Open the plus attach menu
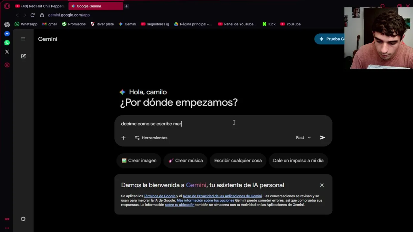This screenshot has width=413, height=232. [123, 138]
